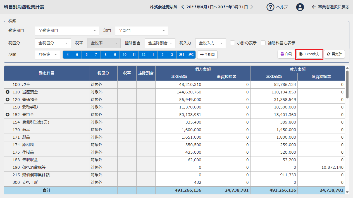Go to the previous fiscal period arrow

click(183, 7)
